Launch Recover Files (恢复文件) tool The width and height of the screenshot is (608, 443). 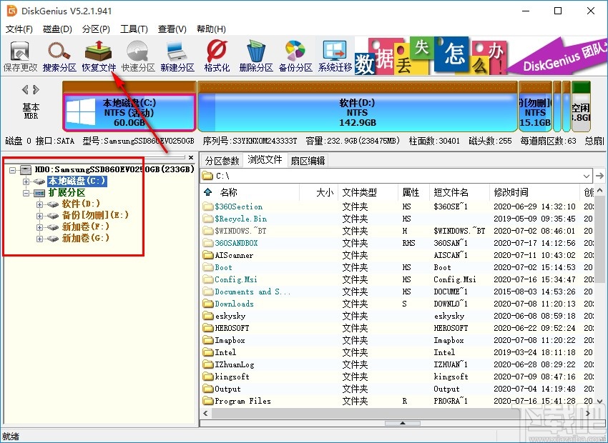click(x=99, y=56)
